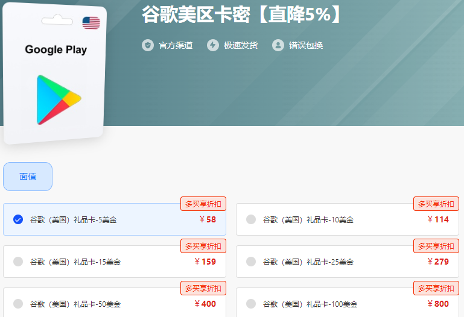Select the 10美金 gift card radio option
The height and width of the screenshot is (317, 464).
pyautogui.click(x=251, y=219)
